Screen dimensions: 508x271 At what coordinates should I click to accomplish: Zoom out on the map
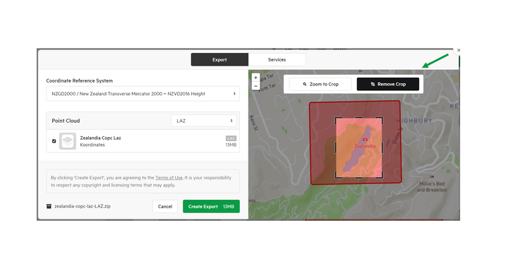tap(255, 86)
